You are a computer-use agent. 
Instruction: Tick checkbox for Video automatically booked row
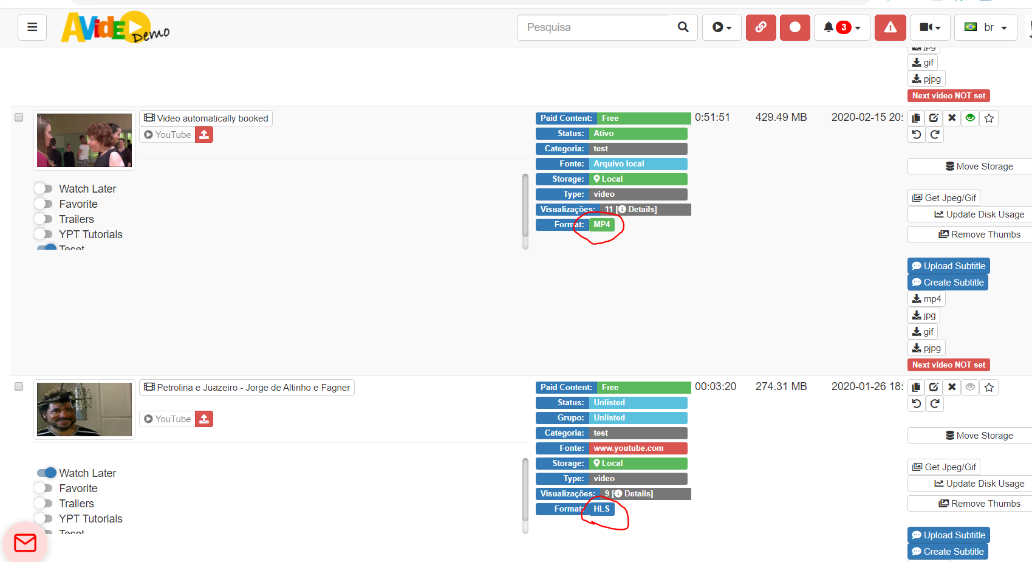pos(19,117)
